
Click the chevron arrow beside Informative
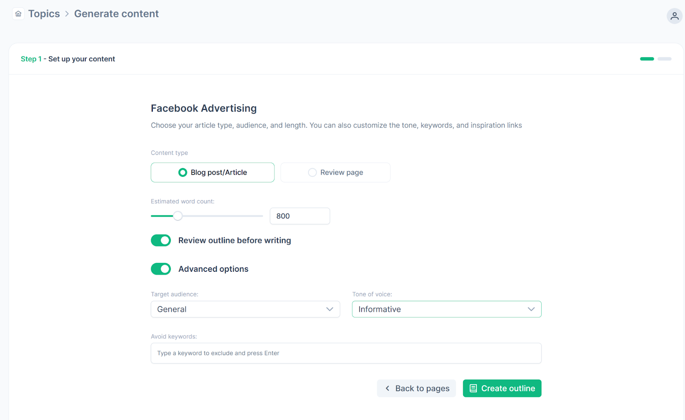point(531,309)
